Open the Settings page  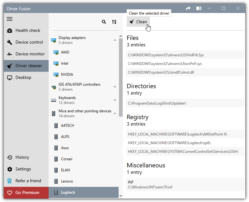click(x=26, y=169)
